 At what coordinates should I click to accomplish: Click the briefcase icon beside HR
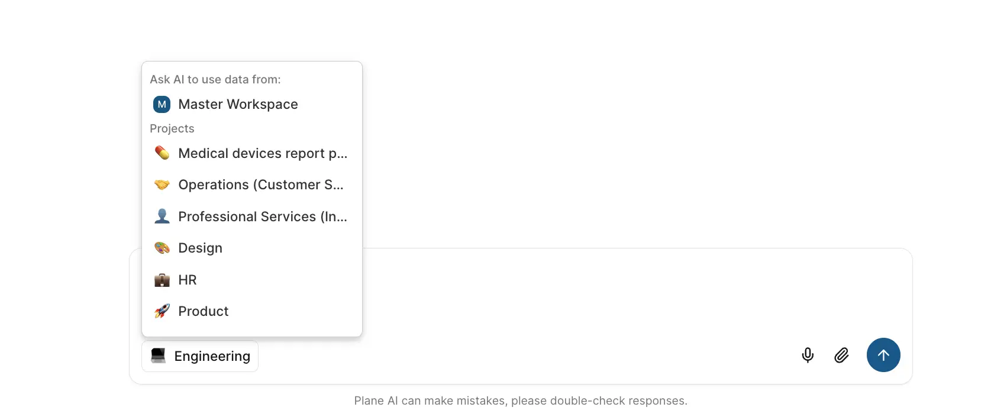click(x=162, y=280)
